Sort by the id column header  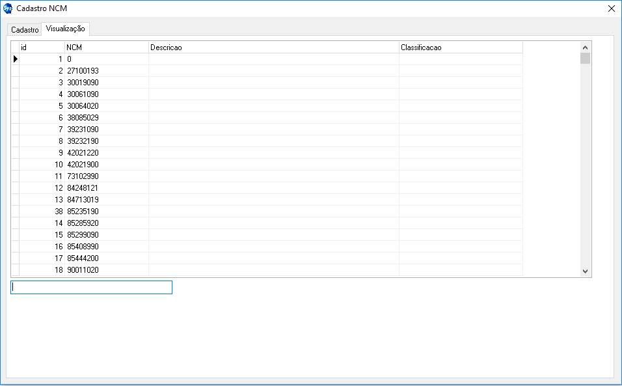point(42,48)
